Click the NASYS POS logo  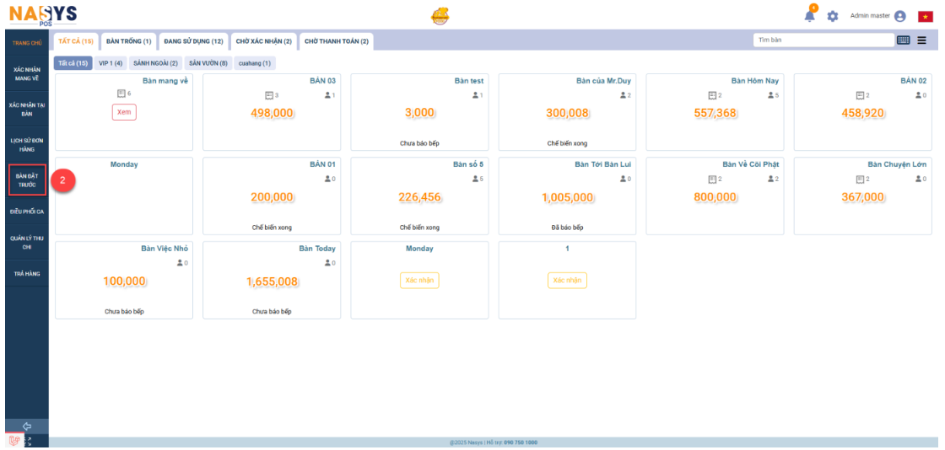43,14
